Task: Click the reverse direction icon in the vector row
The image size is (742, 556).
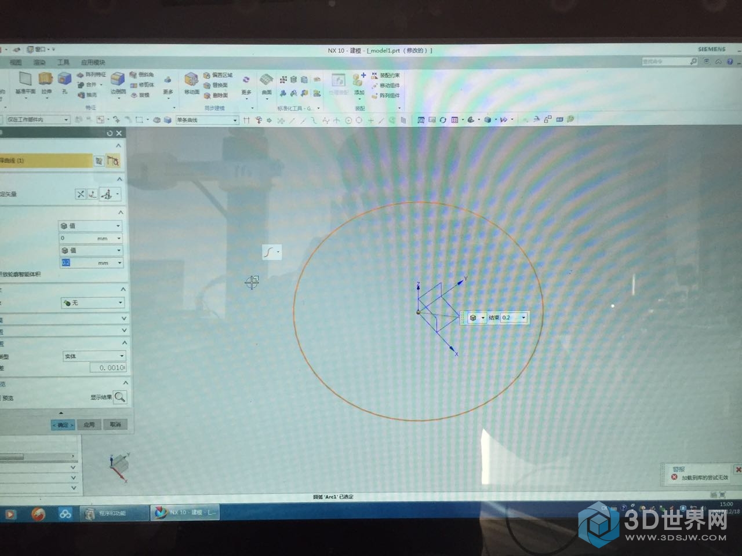Action: coord(81,195)
